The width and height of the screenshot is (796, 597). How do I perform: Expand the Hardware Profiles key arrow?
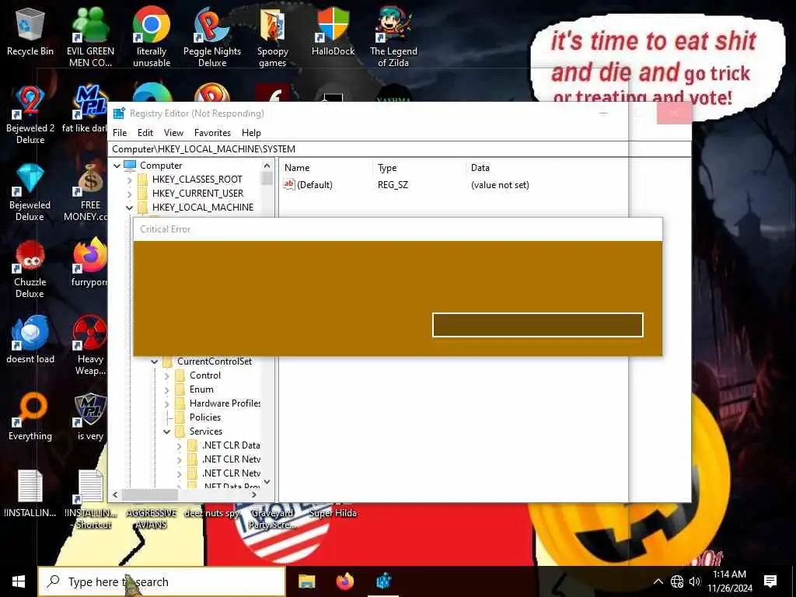167,404
